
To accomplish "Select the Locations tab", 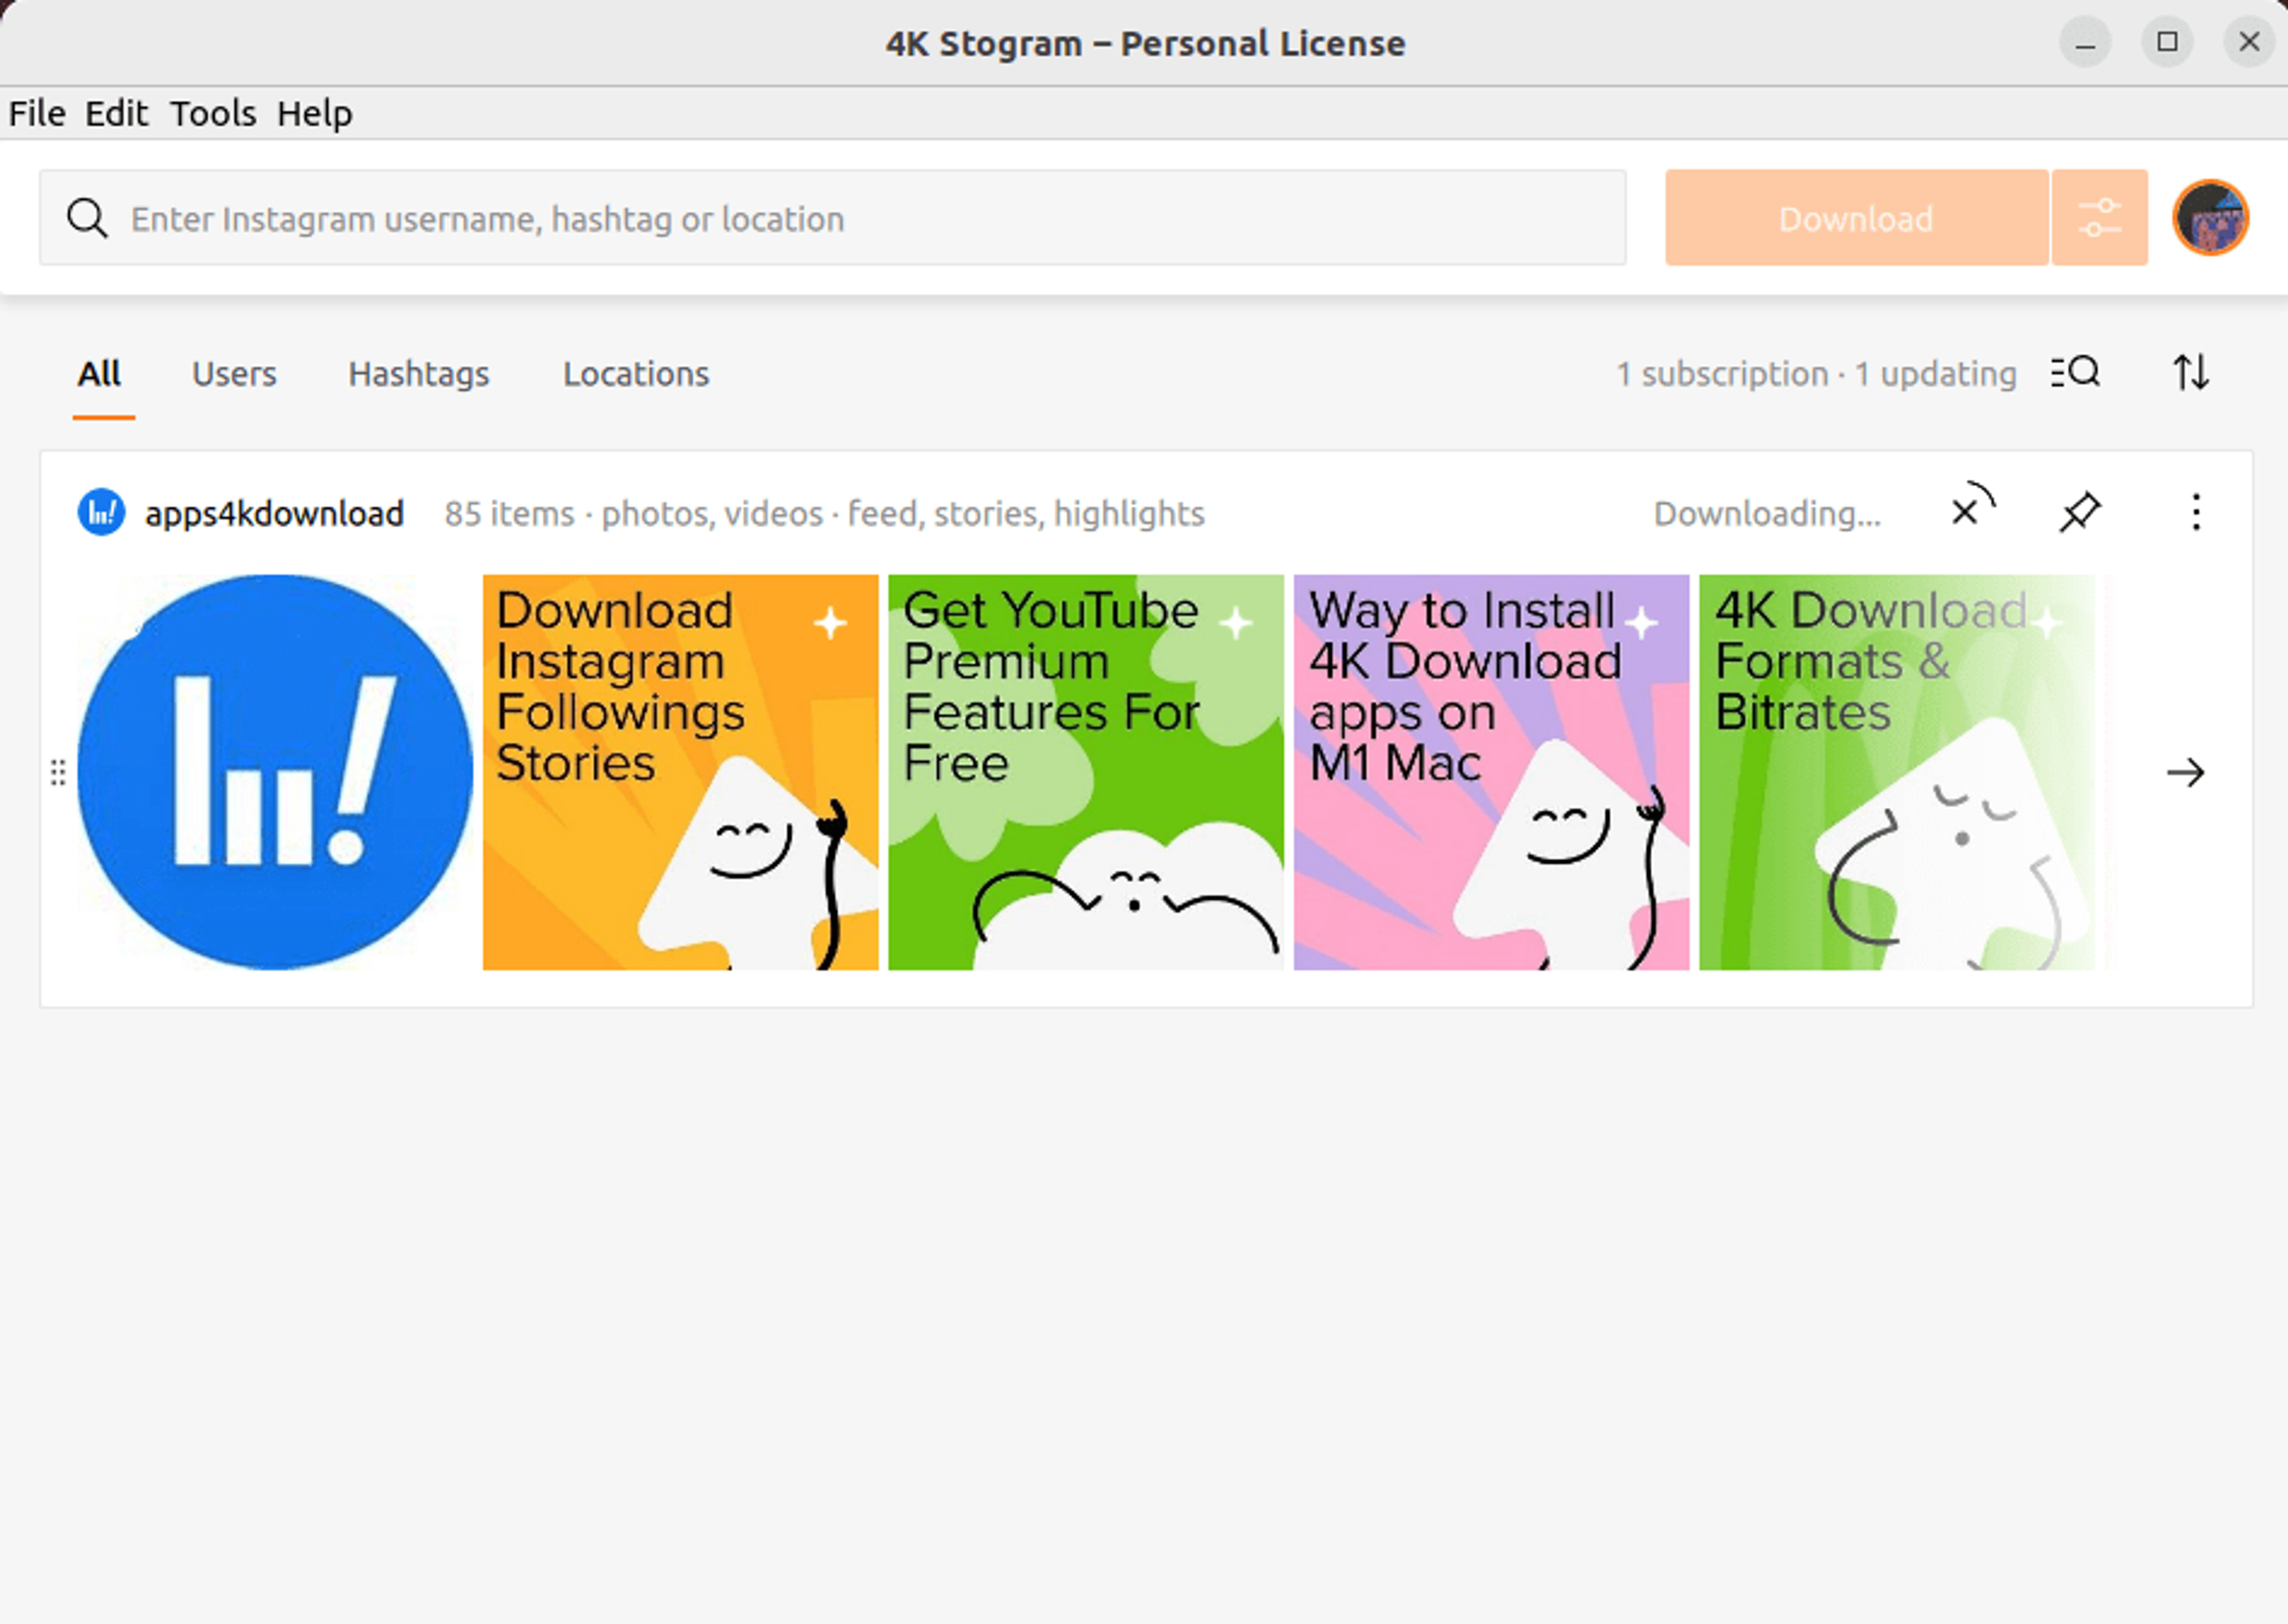I will click(636, 374).
